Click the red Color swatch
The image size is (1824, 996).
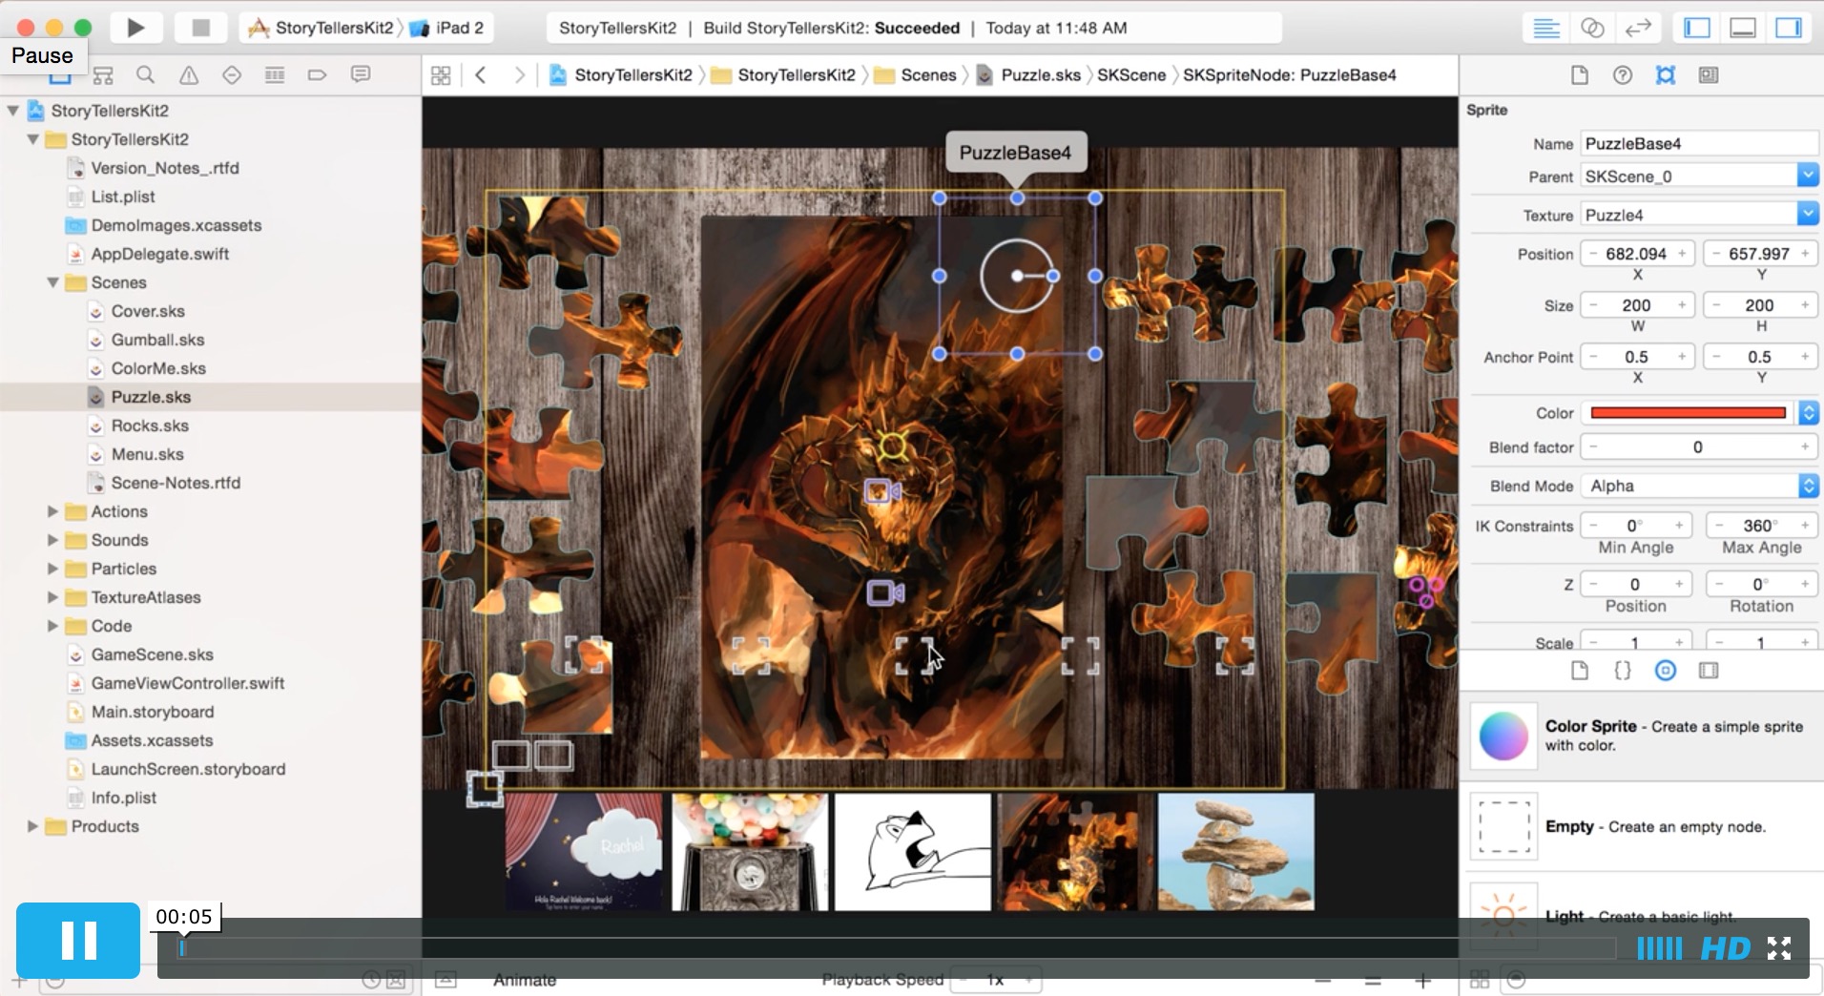point(1688,413)
